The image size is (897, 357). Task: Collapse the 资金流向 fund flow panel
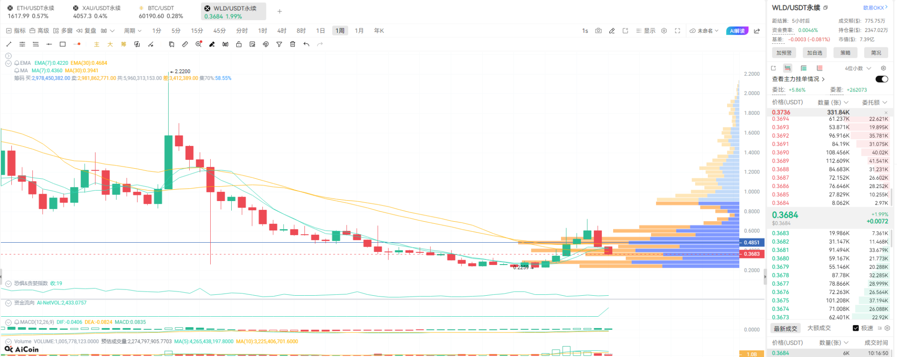point(8,303)
